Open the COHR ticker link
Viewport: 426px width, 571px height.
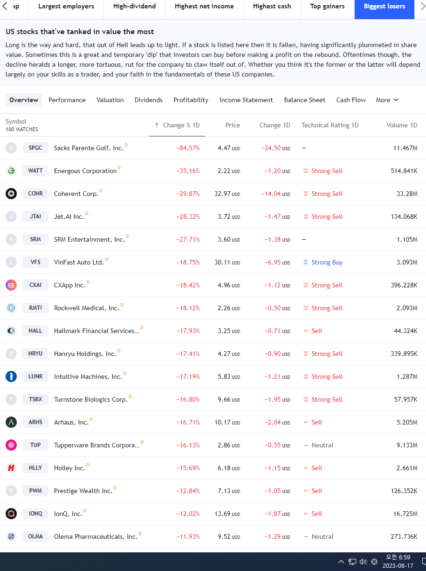35,194
